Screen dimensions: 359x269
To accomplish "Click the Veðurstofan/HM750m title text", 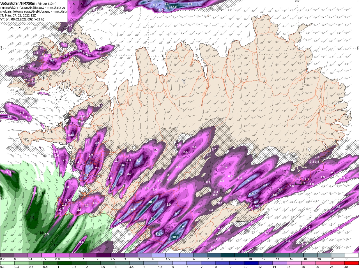I will coord(18,3).
